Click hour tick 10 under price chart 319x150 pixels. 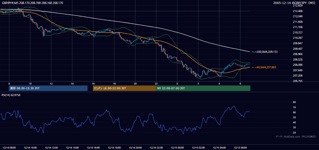[30, 83]
